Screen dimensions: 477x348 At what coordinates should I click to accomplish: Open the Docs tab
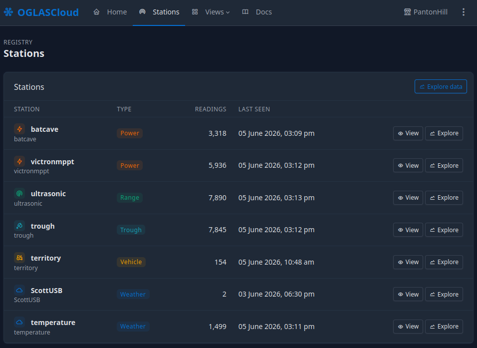257,12
